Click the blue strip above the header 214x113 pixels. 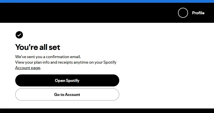(107, 1)
